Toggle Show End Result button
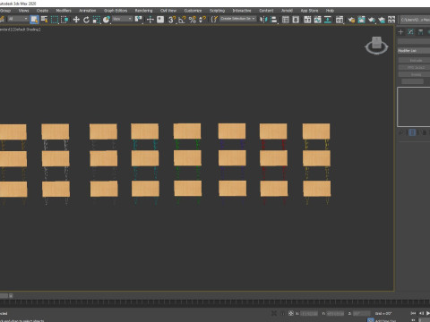 [412, 132]
